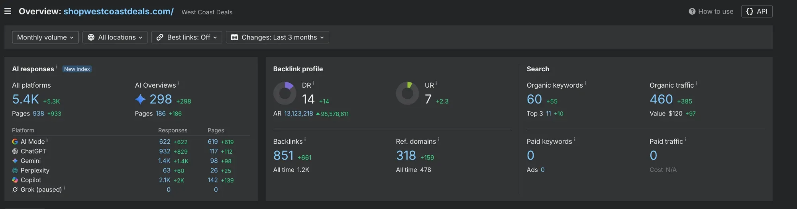
Task: Click All platforms value 5.4K
Action: [x=26, y=99]
